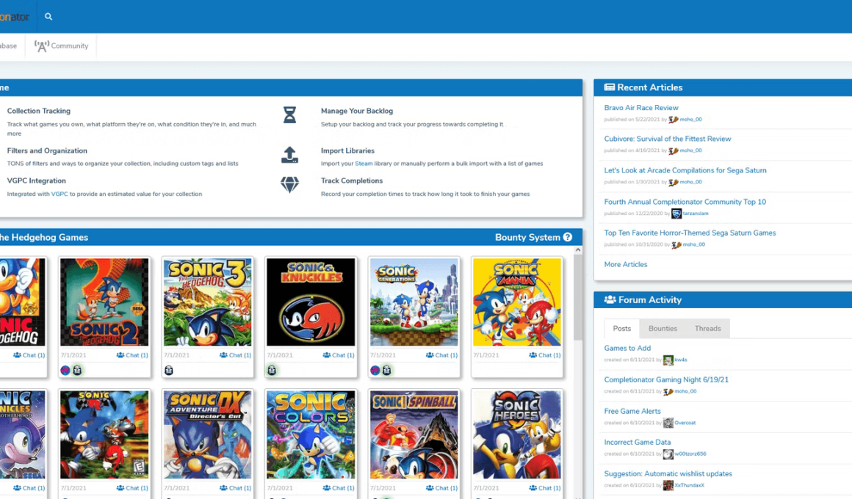Click w00tzorz656 avatar under Incorrect Game Data

coord(668,454)
